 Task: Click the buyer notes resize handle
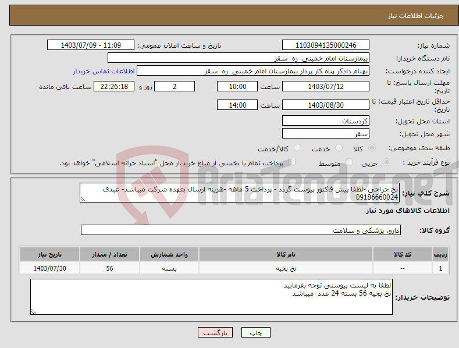(x=34, y=311)
